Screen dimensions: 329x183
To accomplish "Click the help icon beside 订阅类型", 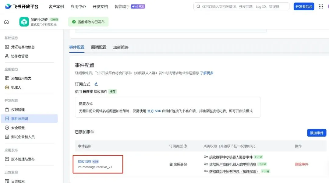I will tap(185, 146).
